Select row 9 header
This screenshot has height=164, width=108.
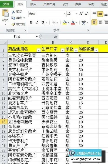pyautogui.click(x=4, y=89)
